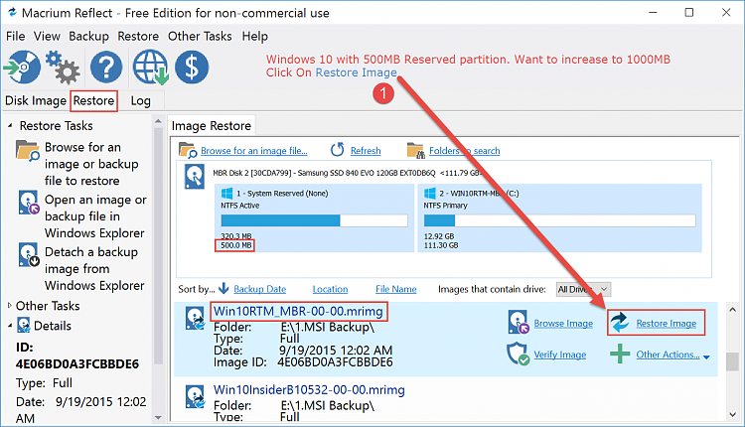Click the Detach a backup image icon
This screenshot has height=427, width=745.
29,255
